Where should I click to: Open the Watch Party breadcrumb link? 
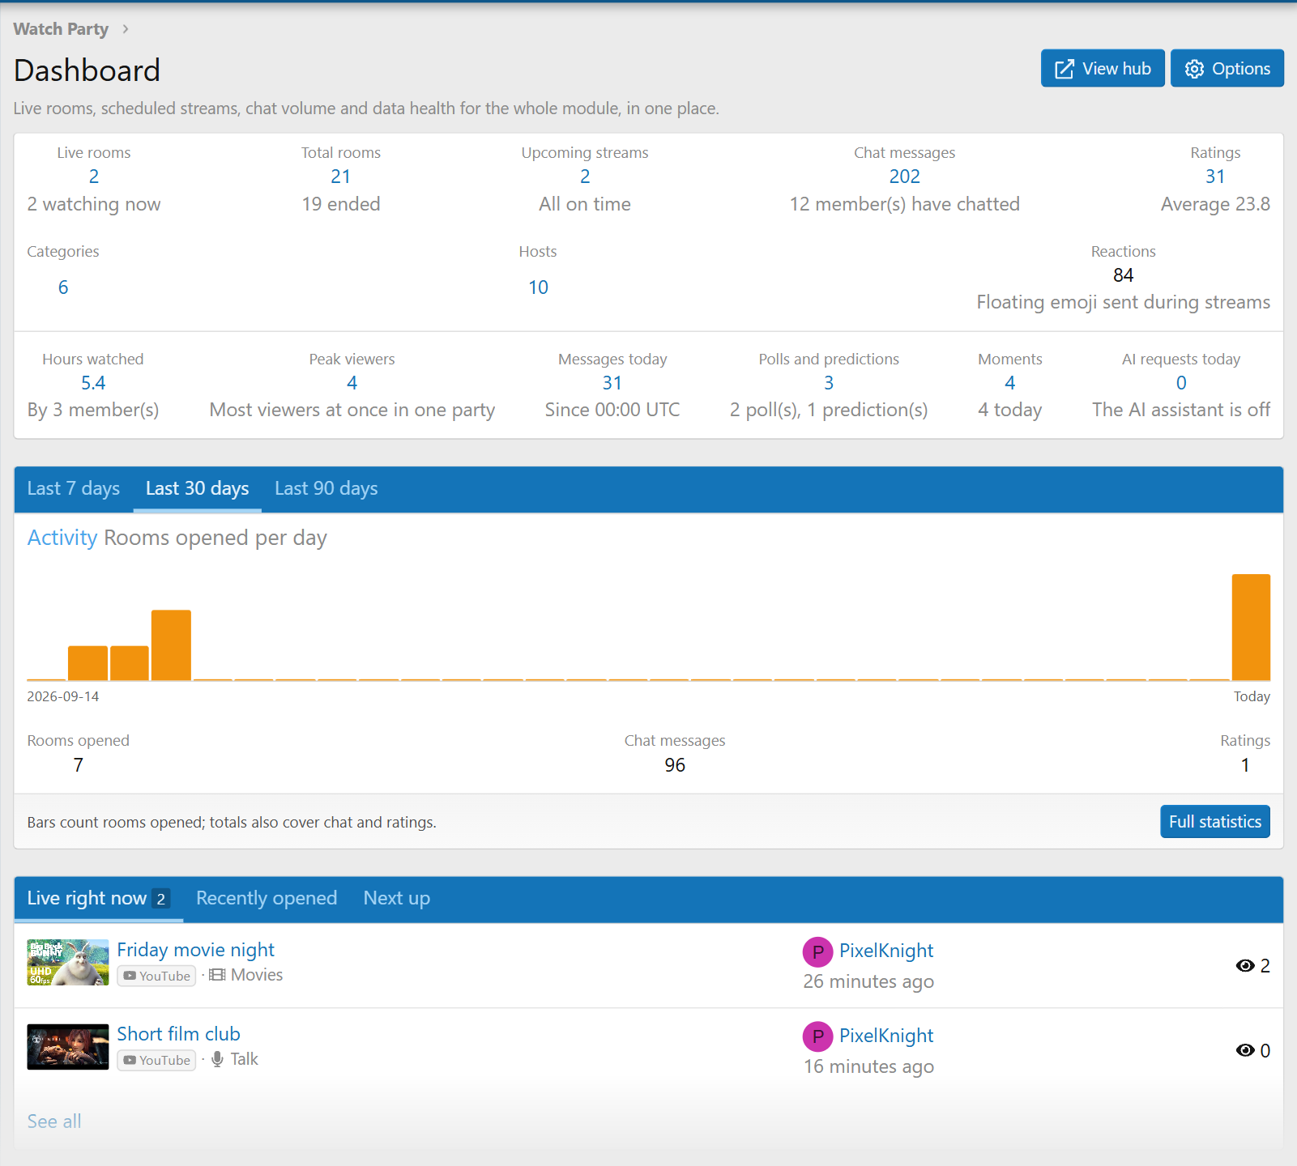[61, 29]
